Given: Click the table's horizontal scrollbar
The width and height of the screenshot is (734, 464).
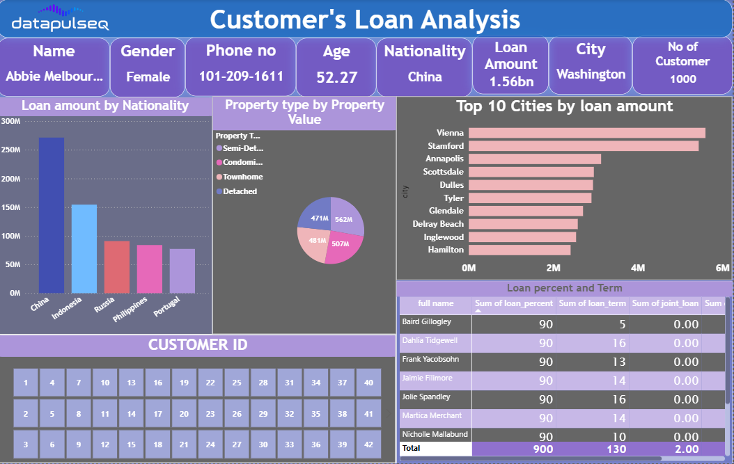Looking at the screenshot, I should (531, 459).
